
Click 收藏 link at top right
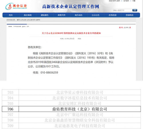click(x=134, y=1)
